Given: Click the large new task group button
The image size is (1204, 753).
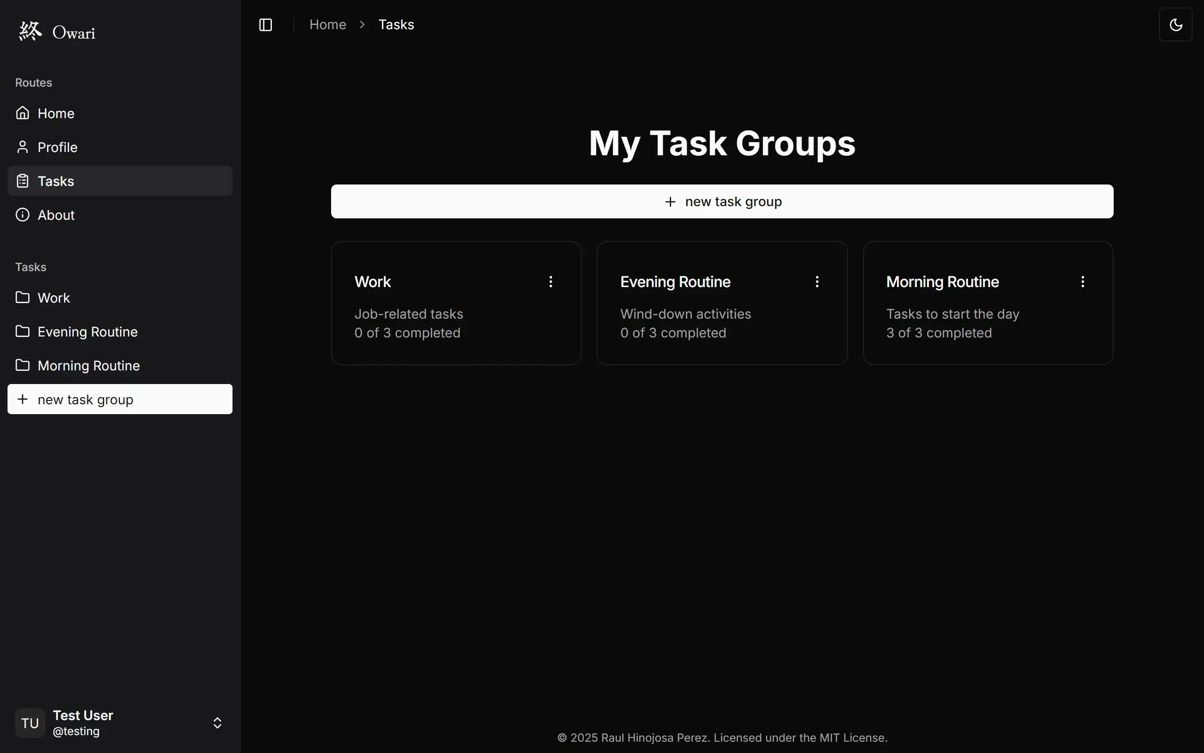Looking at the screenshot, I should (x=722, y=201).
